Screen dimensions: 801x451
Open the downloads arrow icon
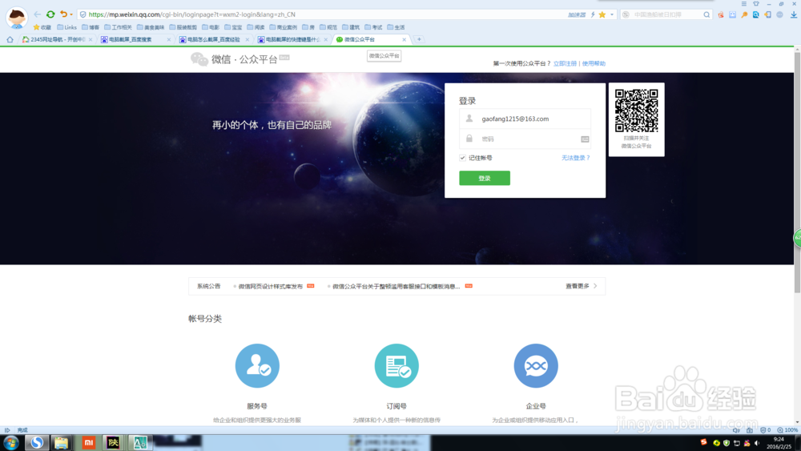click(793, 14)
